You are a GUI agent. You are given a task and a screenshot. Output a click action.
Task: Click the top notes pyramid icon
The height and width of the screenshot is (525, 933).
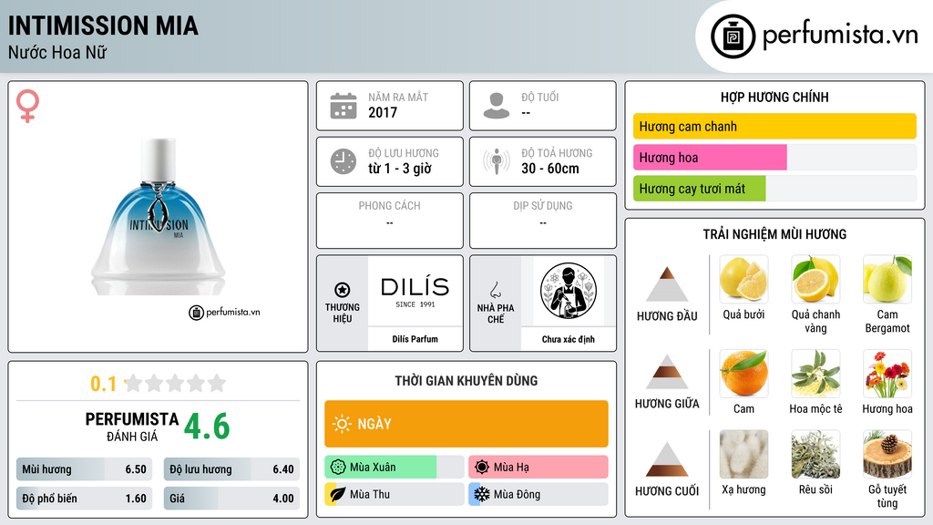click(667, 284)
